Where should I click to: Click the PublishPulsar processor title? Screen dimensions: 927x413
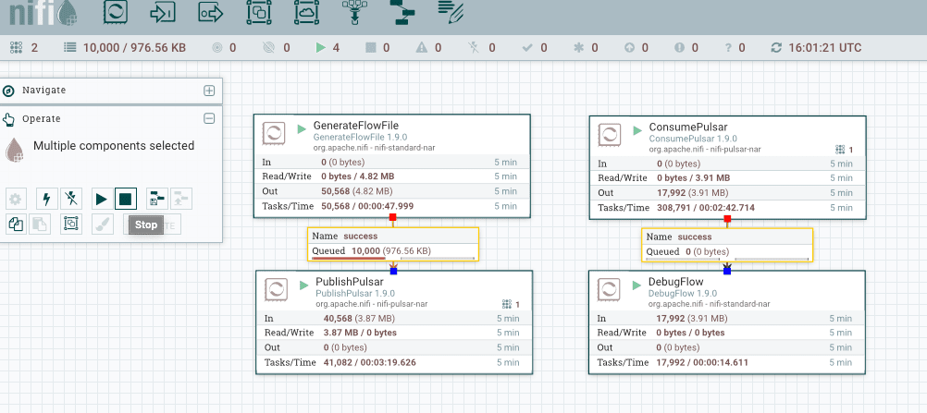tap(350, 282)
